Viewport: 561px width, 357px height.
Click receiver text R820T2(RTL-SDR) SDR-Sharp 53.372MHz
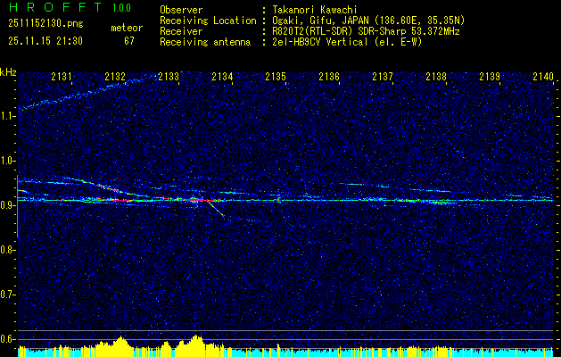(366, 31)
